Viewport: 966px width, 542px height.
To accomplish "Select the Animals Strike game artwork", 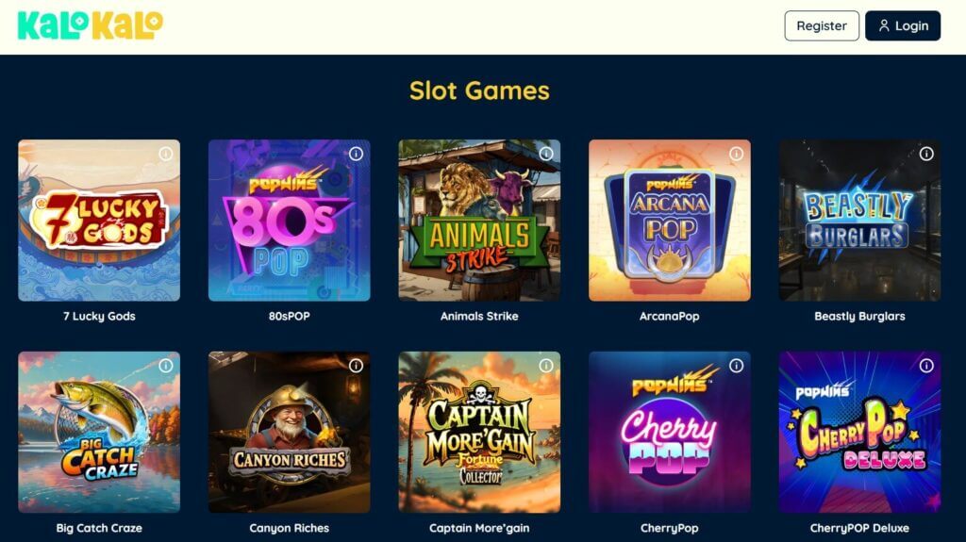I will [x=479, y=221].
